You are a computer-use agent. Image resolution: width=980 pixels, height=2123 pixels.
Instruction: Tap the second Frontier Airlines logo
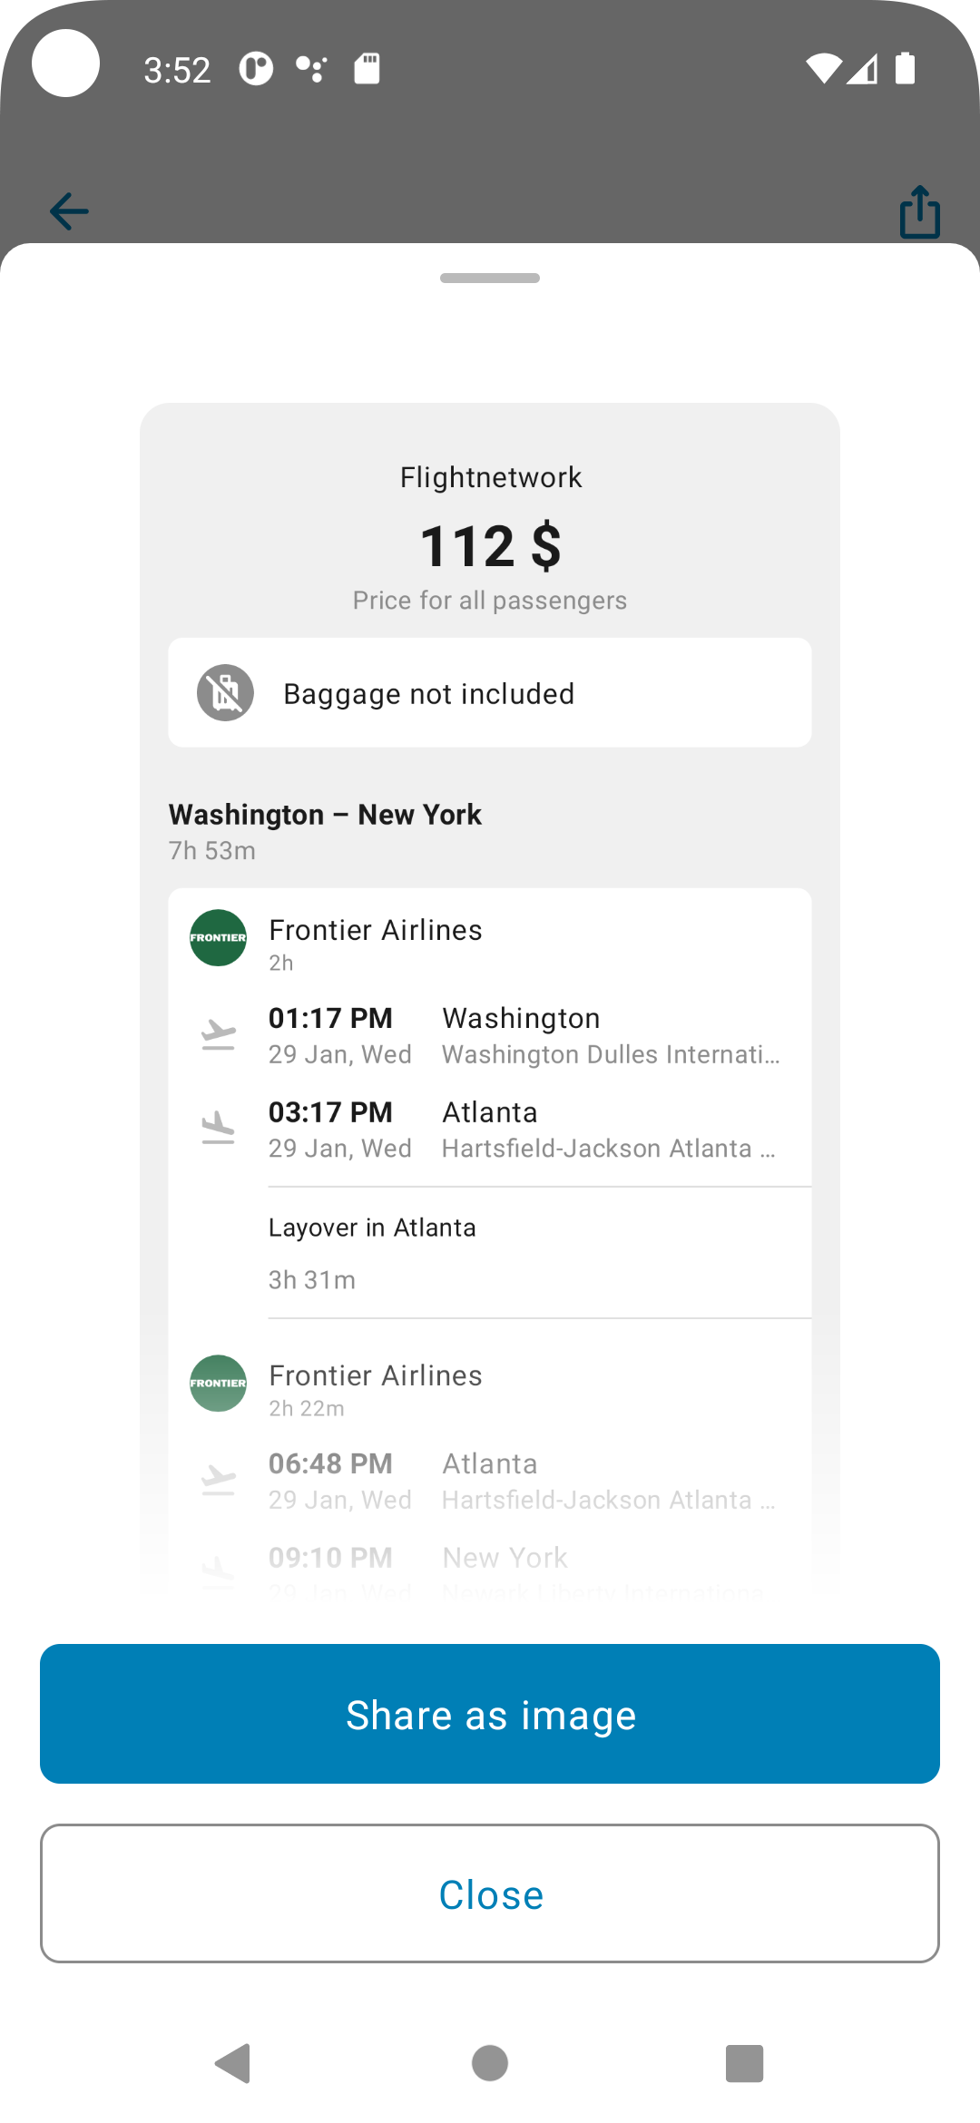(x=218, y=1384)
